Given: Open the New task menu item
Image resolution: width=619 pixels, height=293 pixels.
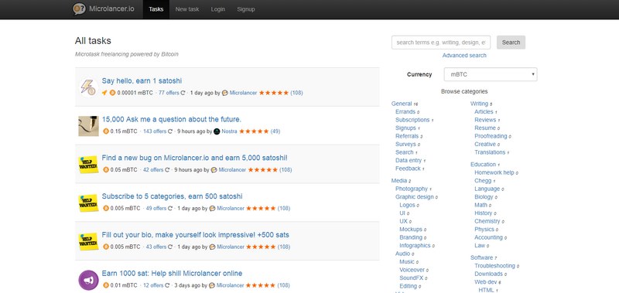Looking at the screenshot, I should tap(187, 9).
